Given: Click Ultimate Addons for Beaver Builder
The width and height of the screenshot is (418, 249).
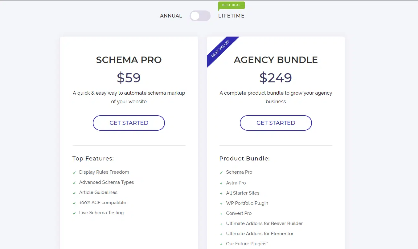Looking at the screenshot, I should (x=264, y=223).
